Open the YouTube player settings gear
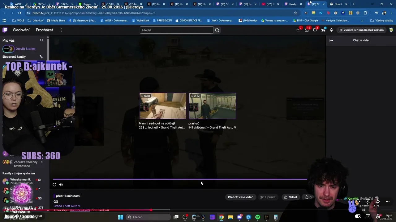 point(378,216)
